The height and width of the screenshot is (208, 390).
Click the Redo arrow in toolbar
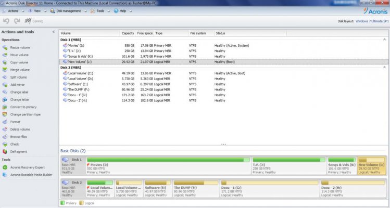17,21
